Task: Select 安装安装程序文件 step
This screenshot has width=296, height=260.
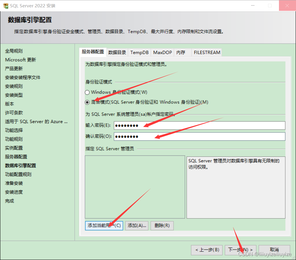Action: (x=23, y=78)
